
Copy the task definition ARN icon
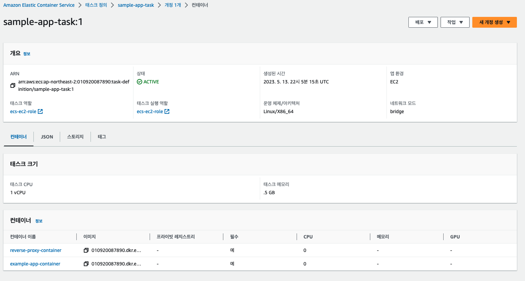click(12, 85)
